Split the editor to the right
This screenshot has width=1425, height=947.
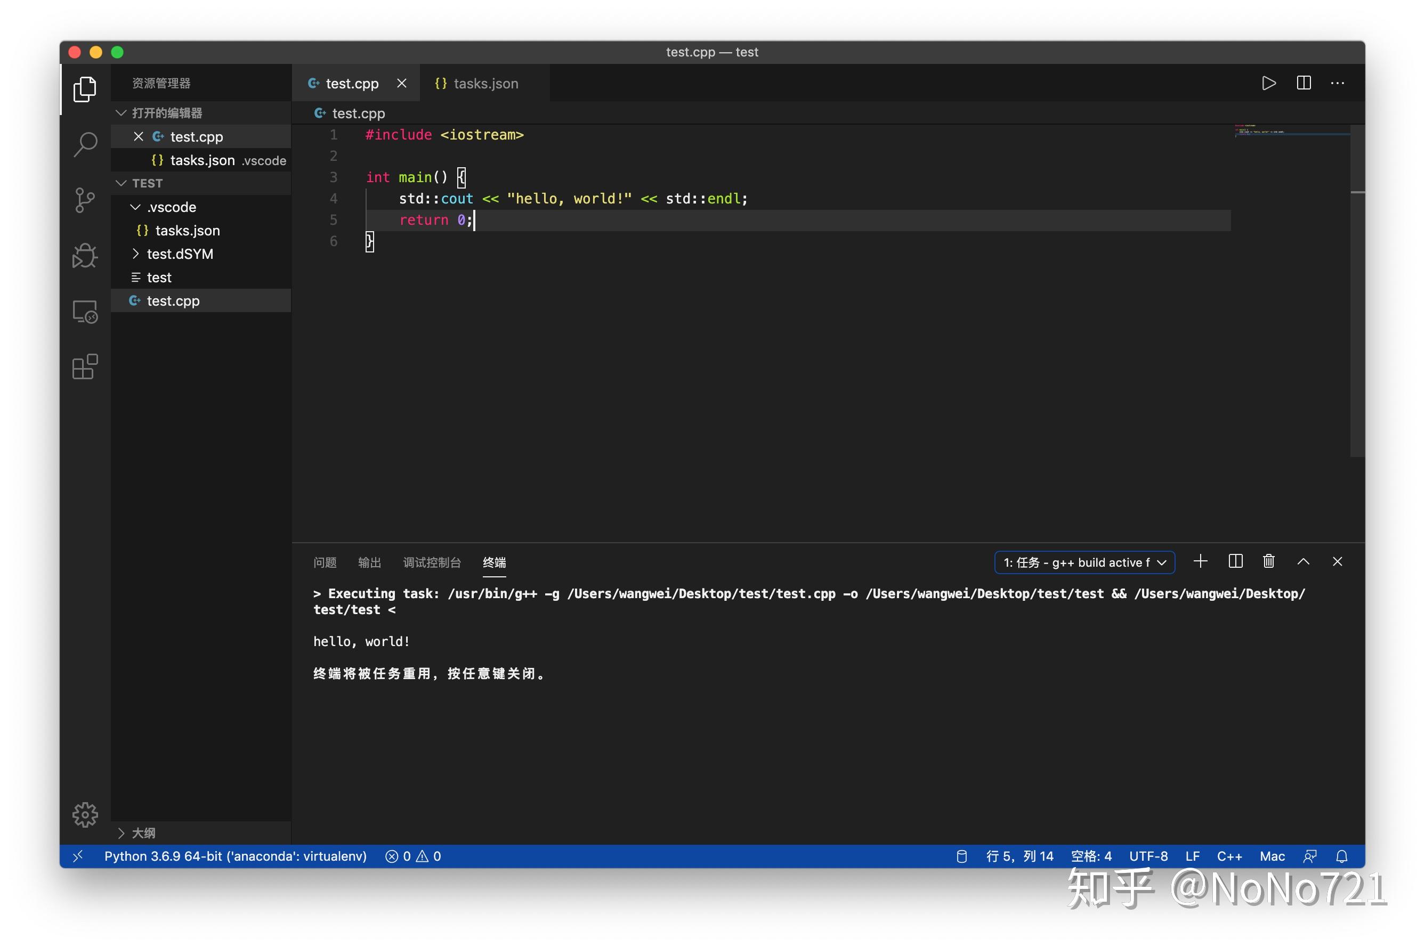(1303, 83)
